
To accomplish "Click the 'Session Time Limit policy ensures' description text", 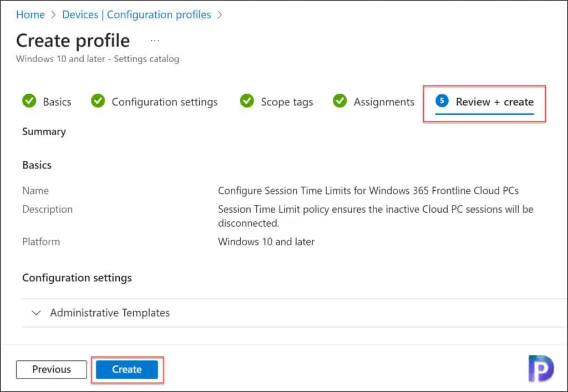I will [376, 216].
